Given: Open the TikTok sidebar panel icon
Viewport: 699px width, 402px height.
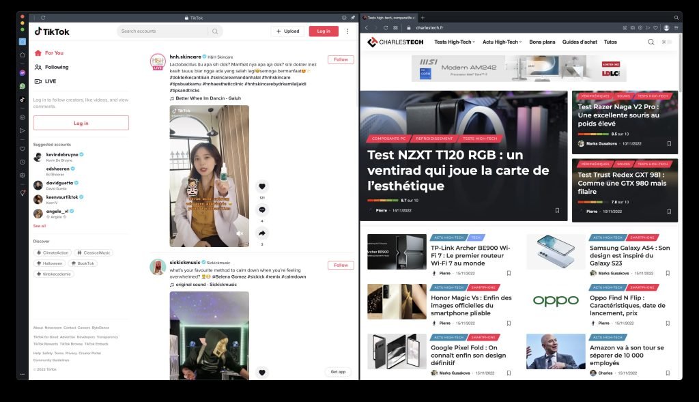Looking at the screenshot, I should coord(23,100).
